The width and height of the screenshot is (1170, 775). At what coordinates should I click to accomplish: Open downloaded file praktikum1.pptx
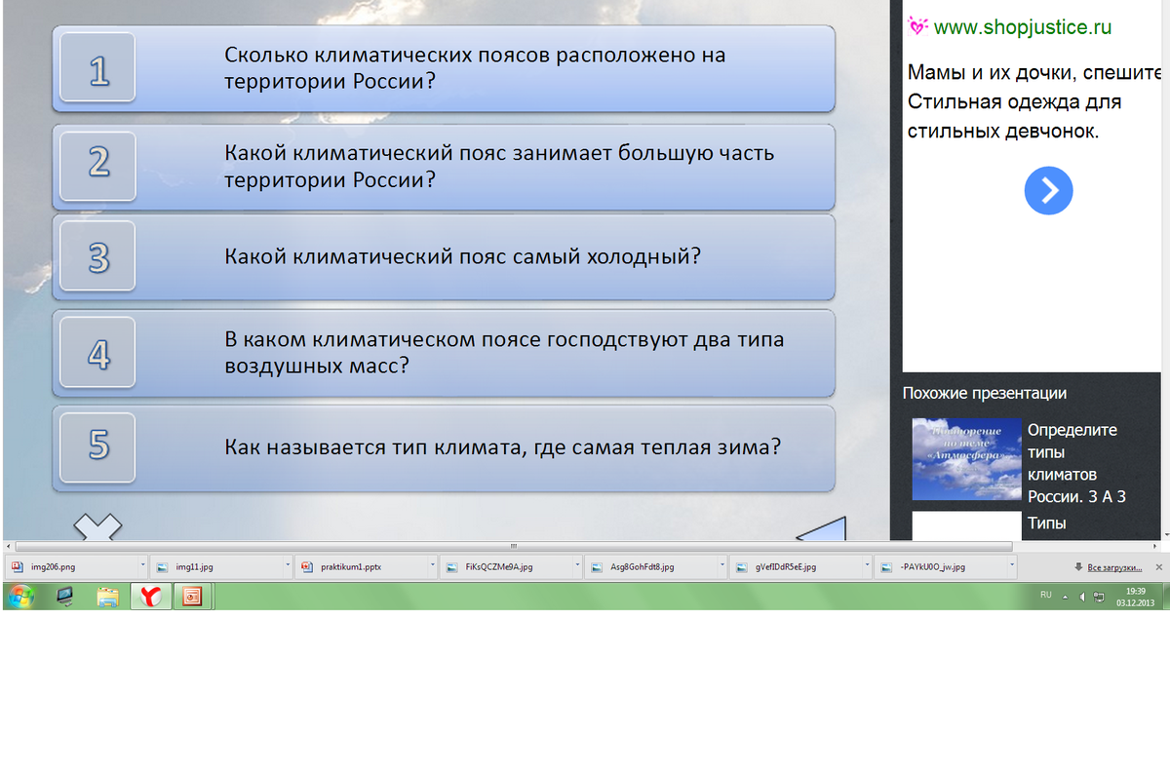[359, 566]
